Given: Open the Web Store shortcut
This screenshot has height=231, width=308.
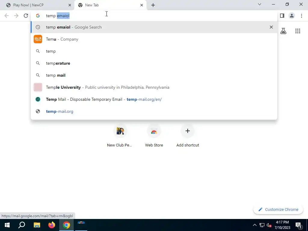Looking at the screenshot, I should (154, 136).
